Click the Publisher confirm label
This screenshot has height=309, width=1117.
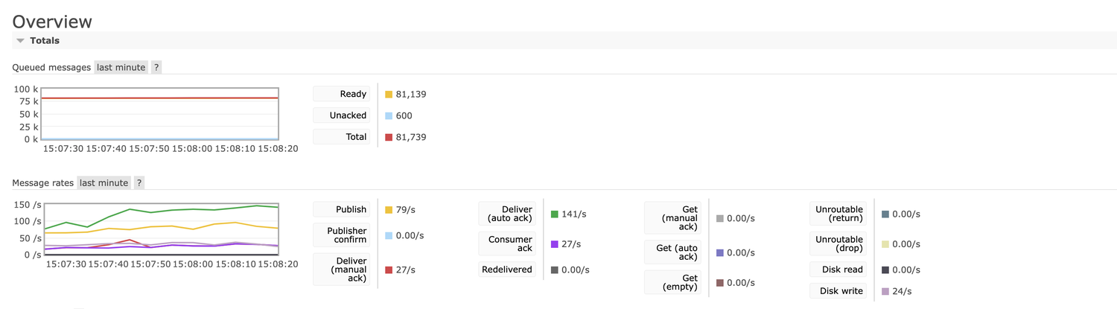click(x=342, y=235)
